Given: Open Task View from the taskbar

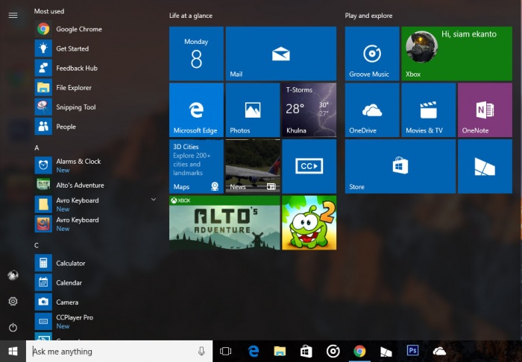Looking at the screenshot, I should click(226, 351).
